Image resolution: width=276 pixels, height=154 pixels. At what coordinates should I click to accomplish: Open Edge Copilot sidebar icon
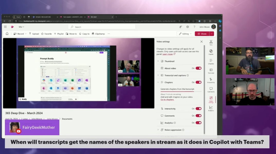(x=220, y=21)
